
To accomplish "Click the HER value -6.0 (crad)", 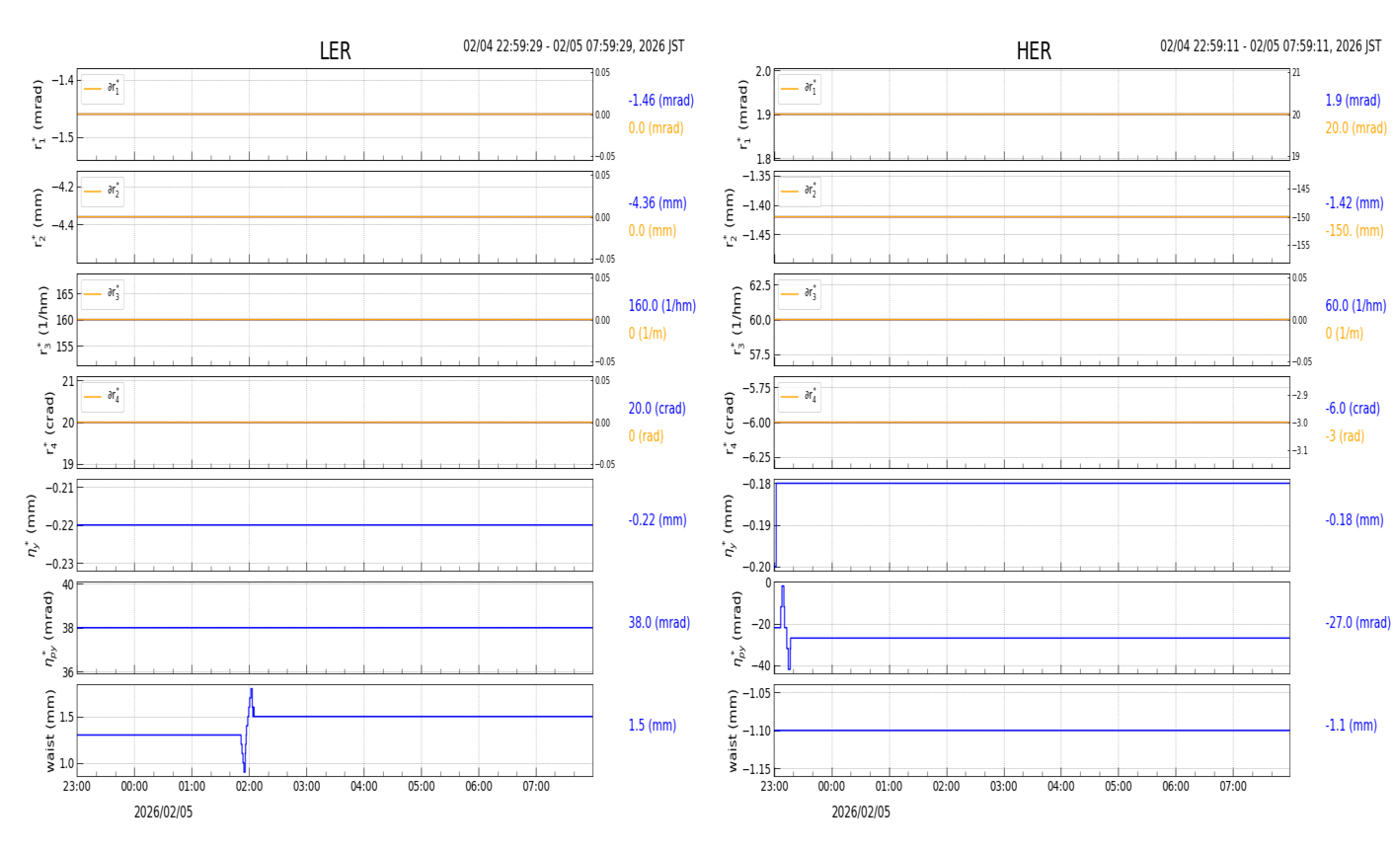I will [x=1353, y=408].
